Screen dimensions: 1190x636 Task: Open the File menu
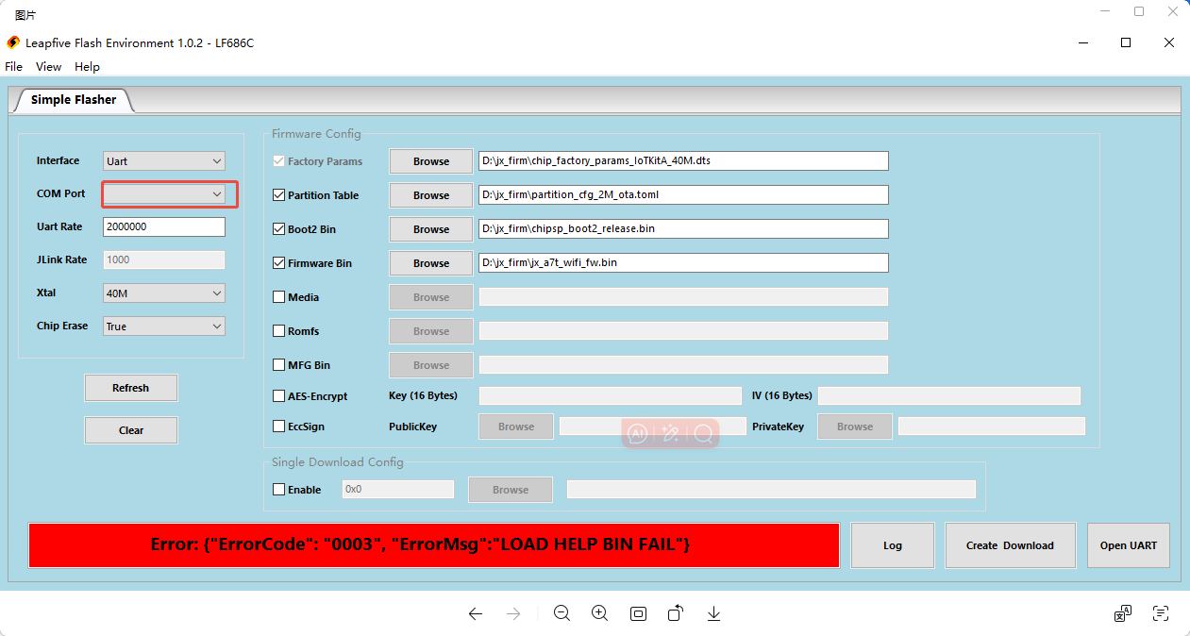(x=13, y=67)
